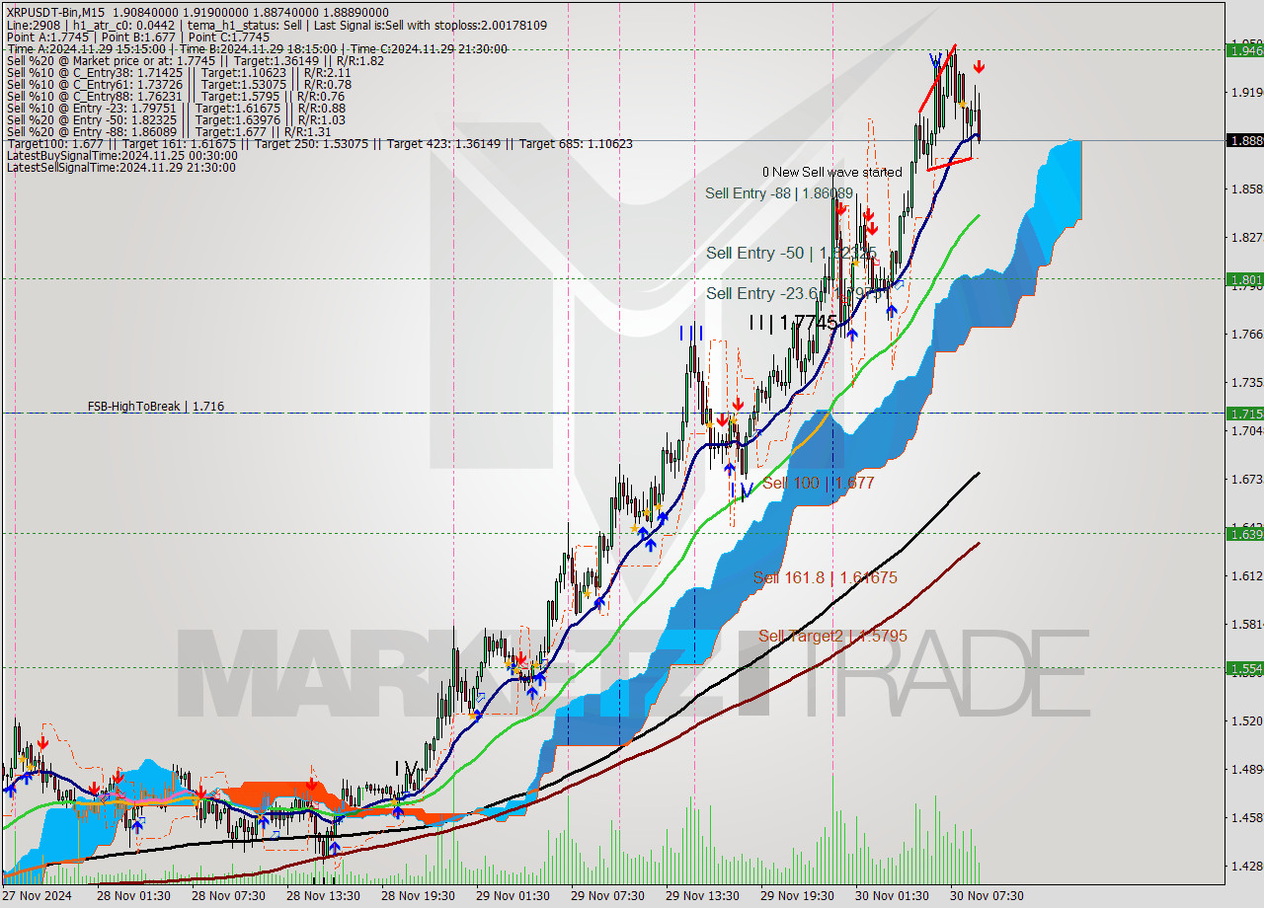
Task: Click the '29 Nov 07:30' time axis label
Action: [x=607, y=895]
